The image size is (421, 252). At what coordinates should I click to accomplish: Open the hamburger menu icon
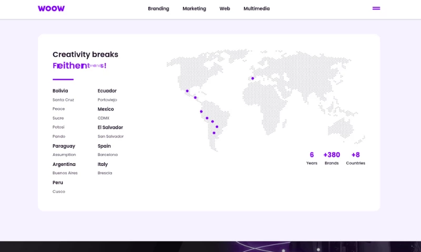(x=376, y=8)
